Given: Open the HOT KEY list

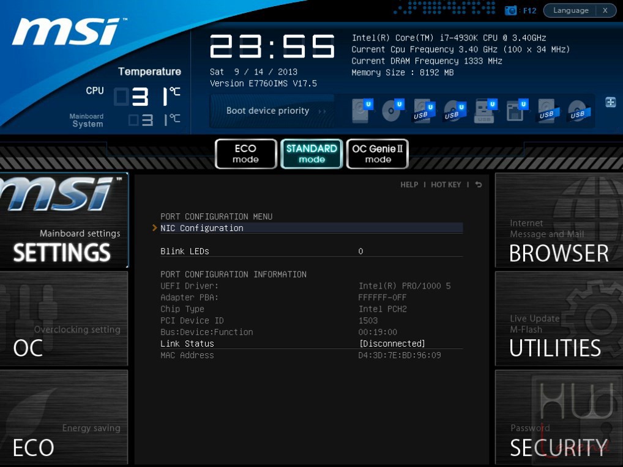Looking at the screenshot, I should 446,185.
